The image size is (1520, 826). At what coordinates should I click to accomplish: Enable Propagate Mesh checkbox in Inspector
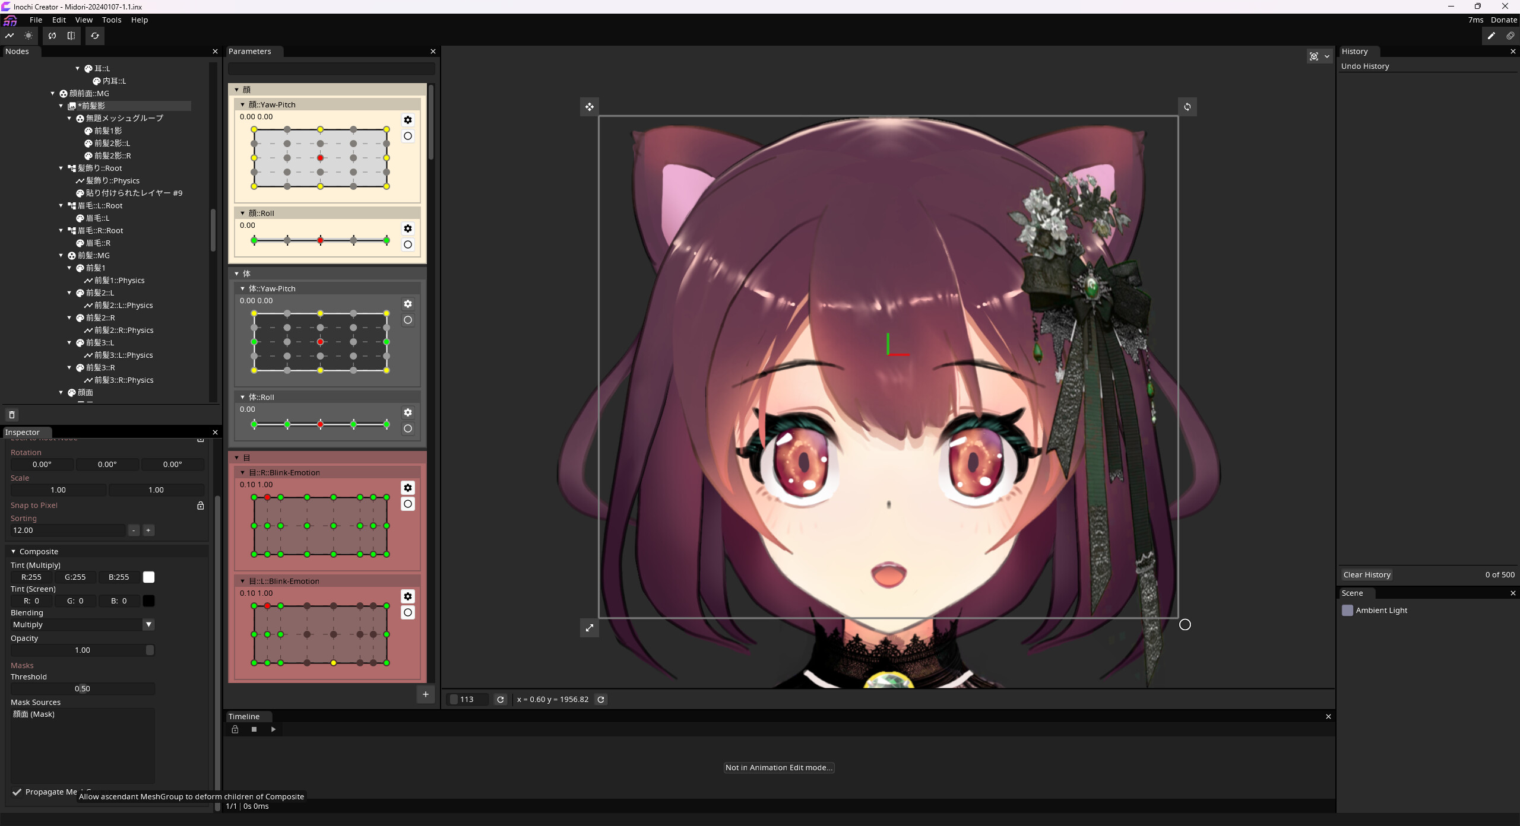pyautogui.click(x=17, y=792)
